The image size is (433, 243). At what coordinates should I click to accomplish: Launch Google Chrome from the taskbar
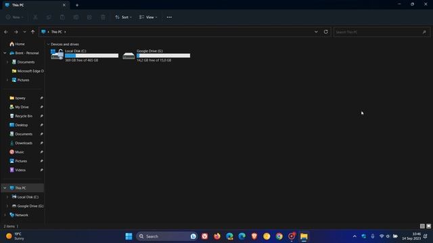279,236
